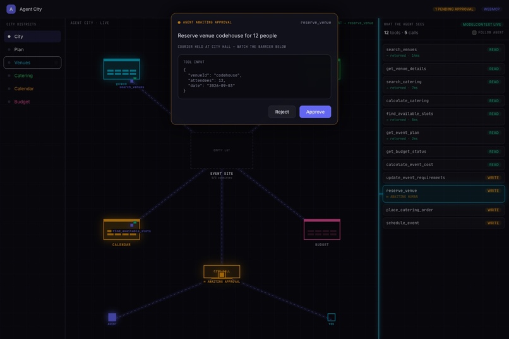
Task: Open the schedule_event tool row
Action: 443,223
